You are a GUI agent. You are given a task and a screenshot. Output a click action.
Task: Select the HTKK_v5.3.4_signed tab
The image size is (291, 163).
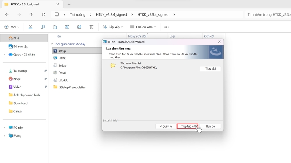[x=32, y=4]
